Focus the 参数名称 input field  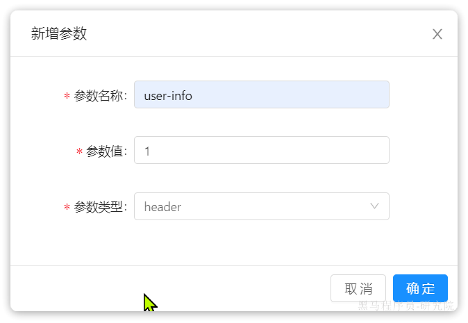pyautogui.click(x=262, y=94)
